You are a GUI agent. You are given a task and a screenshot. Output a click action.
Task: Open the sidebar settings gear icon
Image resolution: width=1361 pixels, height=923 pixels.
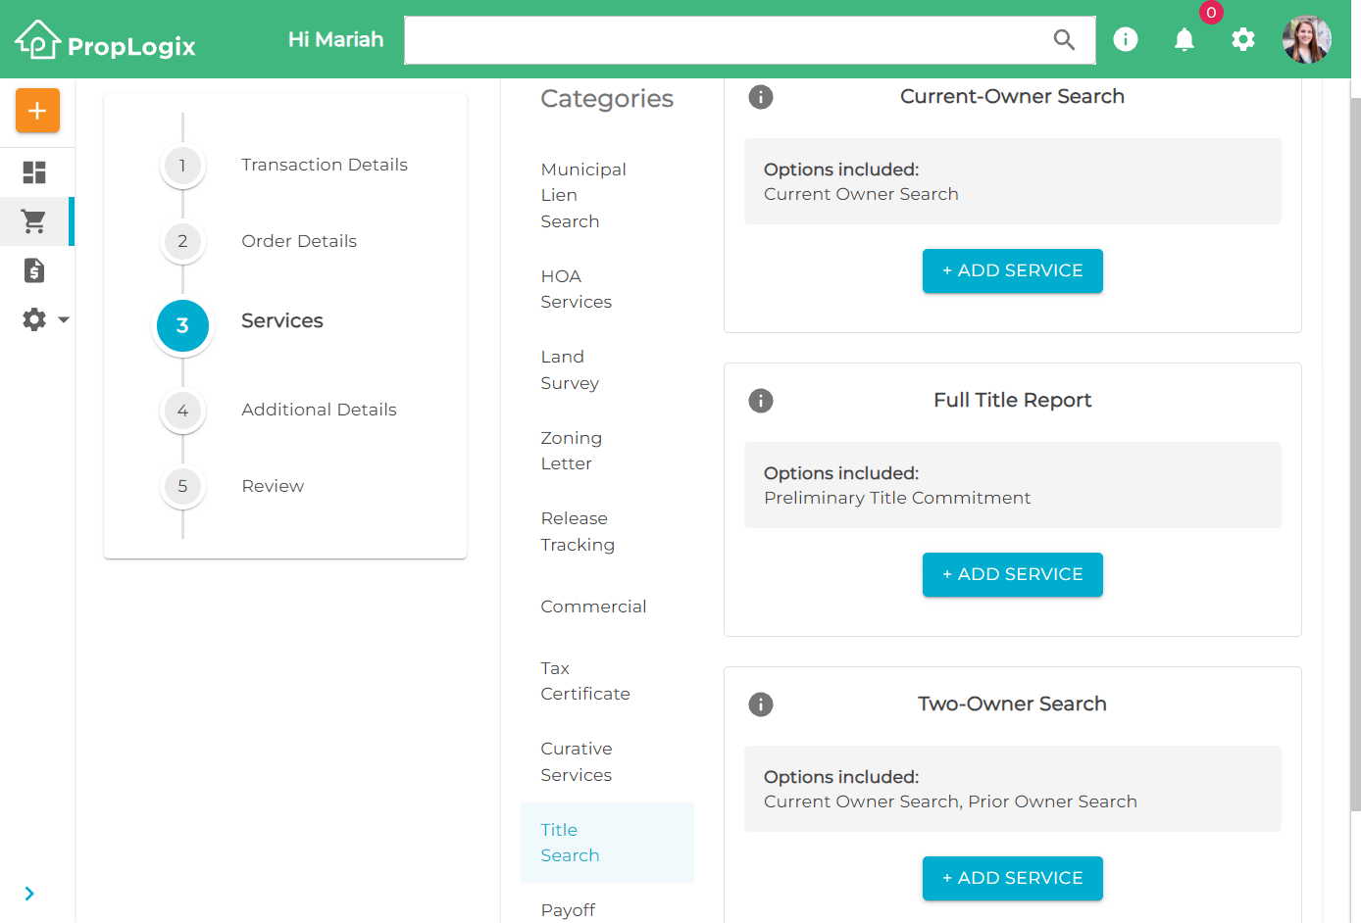(34, 319)
